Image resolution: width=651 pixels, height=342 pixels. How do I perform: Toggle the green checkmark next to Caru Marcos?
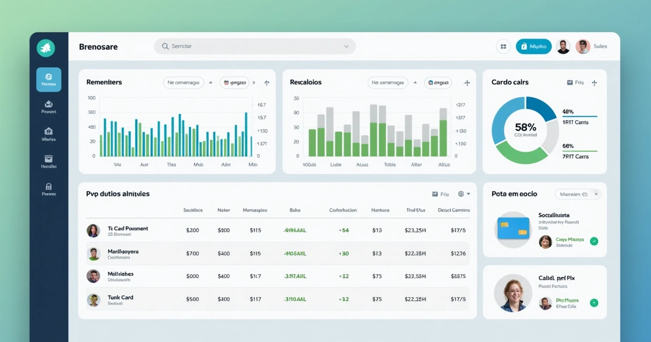pyautogui.click(x=594, y=242)
